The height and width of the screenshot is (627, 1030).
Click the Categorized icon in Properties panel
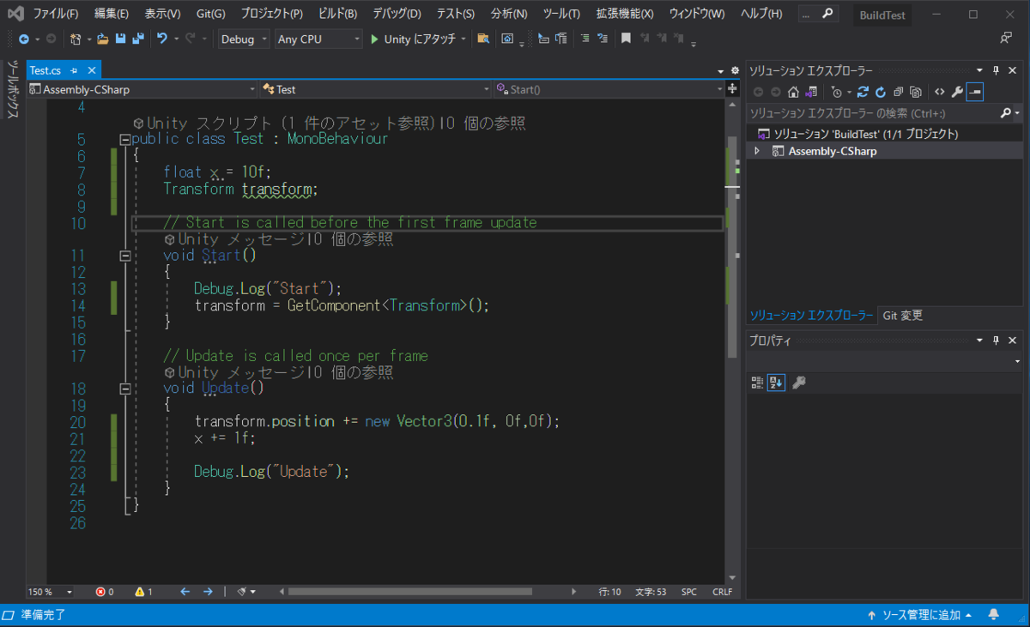pos(757,383)
